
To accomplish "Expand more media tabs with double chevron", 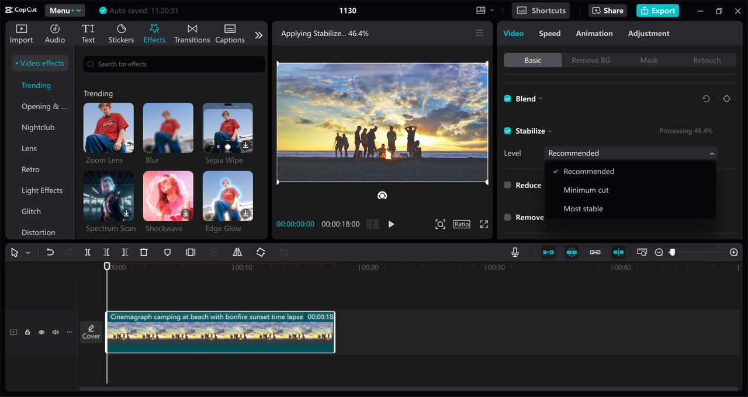I will click(258, 35).
